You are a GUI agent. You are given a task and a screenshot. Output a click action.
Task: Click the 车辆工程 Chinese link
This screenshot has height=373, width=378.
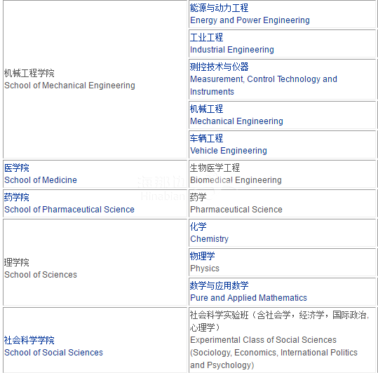206,138
